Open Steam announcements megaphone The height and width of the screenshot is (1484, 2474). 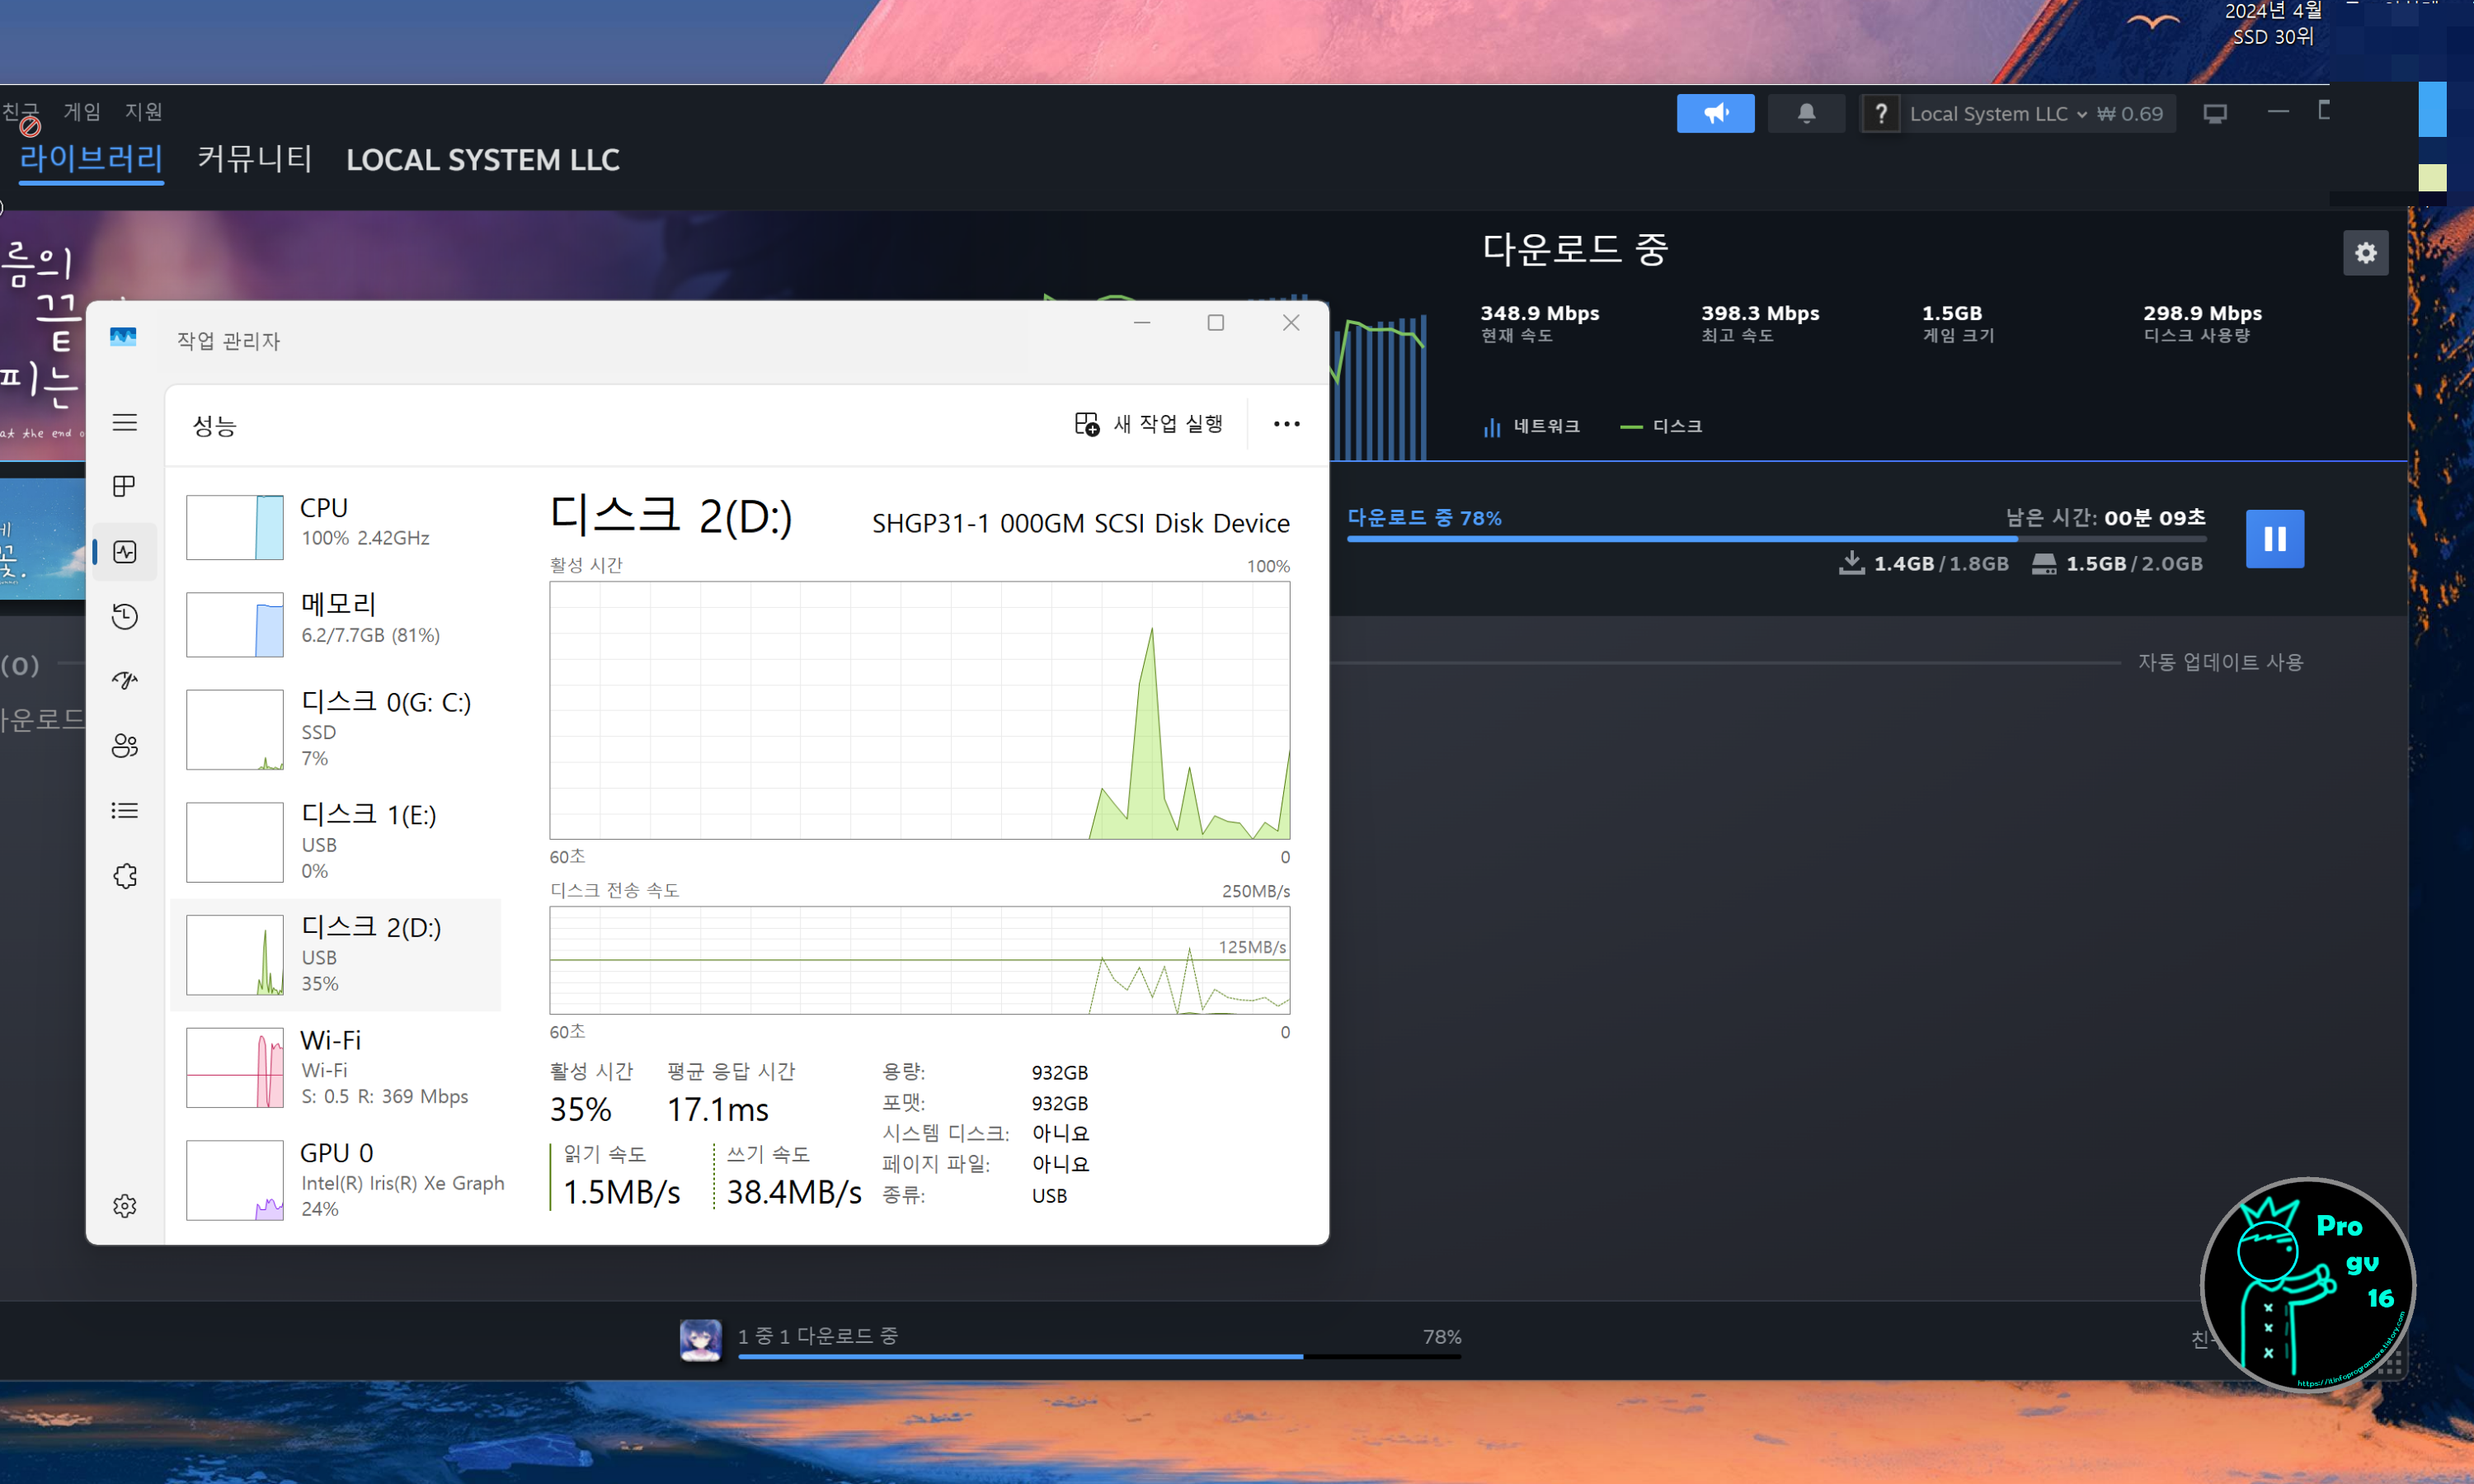[x=1715, y=112]
